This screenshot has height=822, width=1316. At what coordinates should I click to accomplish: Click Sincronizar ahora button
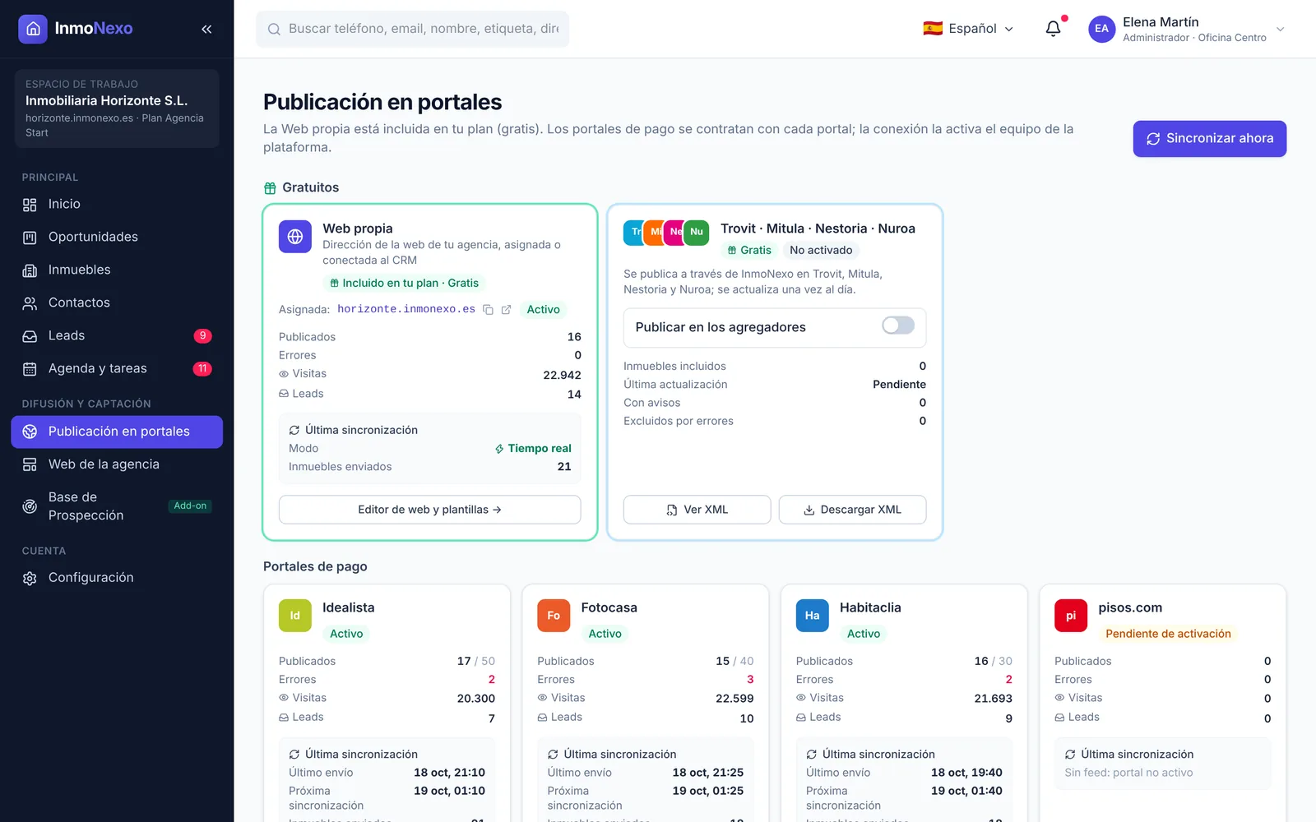pyautogui.click(x=1210, y=139)
